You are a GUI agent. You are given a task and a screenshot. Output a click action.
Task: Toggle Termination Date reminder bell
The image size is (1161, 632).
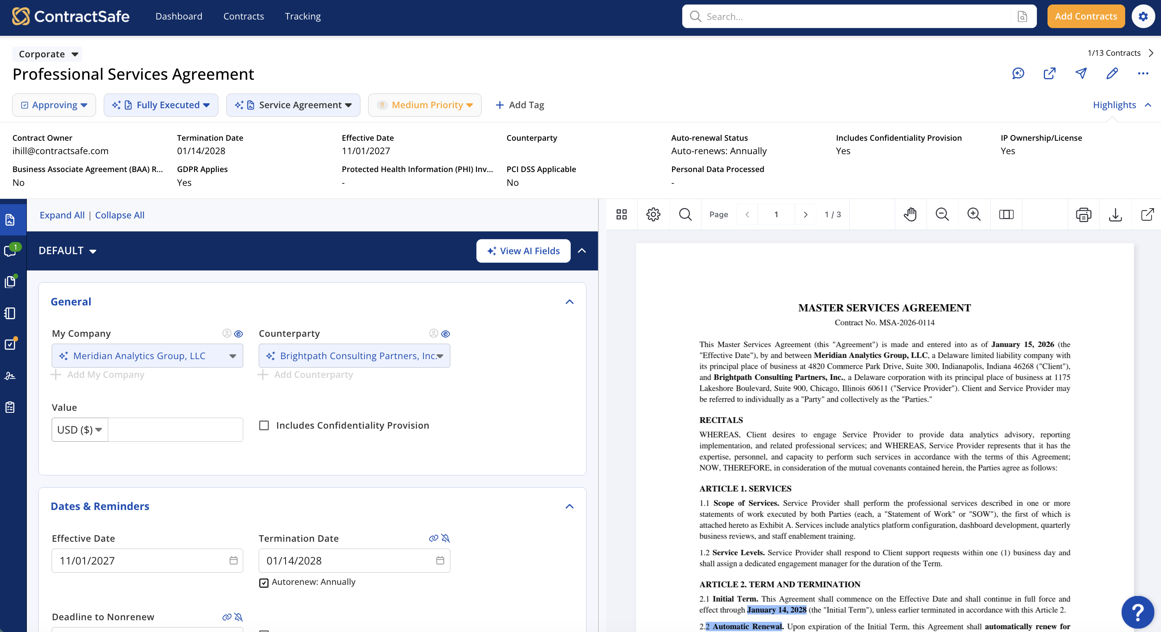click(x=445, y=538)
